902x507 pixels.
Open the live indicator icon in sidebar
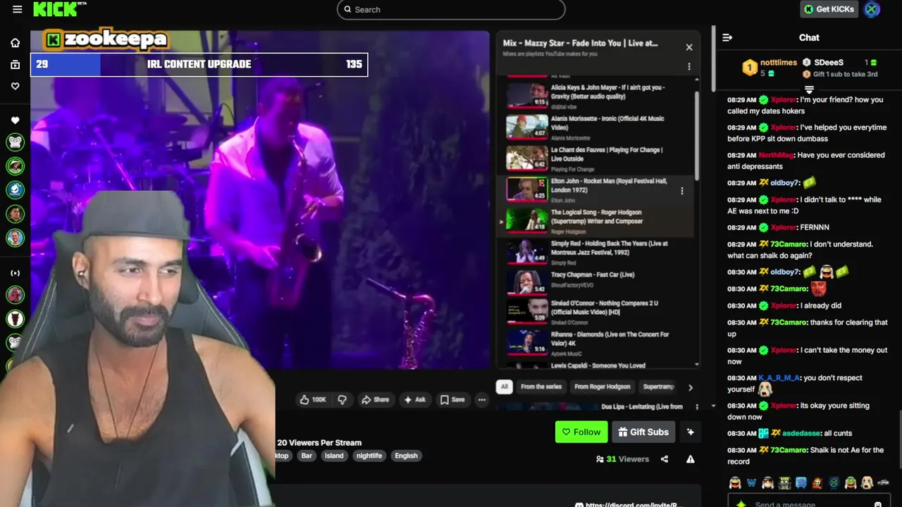coord(15,273)
